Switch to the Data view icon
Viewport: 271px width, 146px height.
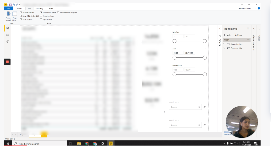7,35
